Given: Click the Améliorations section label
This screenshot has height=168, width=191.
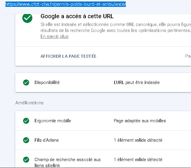Looking at the screenshot, I should click(x=29, y=103).
